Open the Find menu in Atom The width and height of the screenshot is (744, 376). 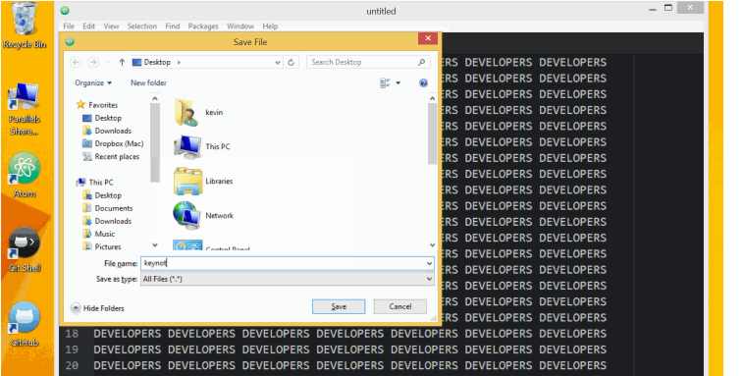click(172, 27)
